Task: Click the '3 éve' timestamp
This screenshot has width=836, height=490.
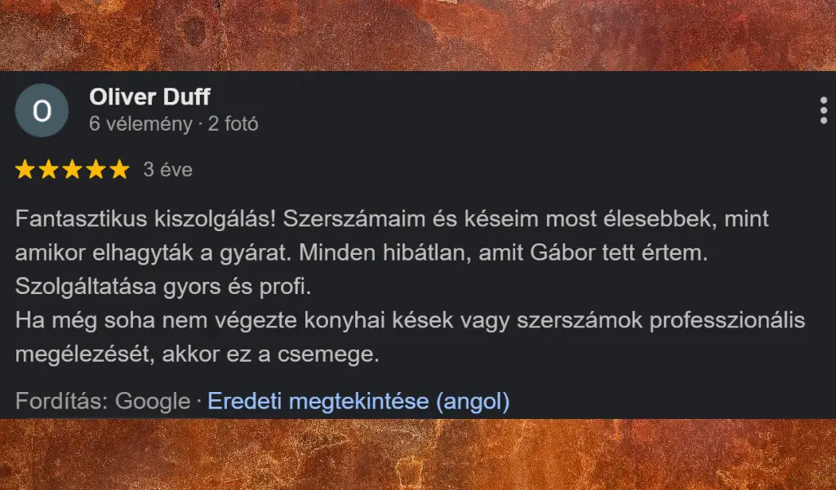Action: [167, 170]
